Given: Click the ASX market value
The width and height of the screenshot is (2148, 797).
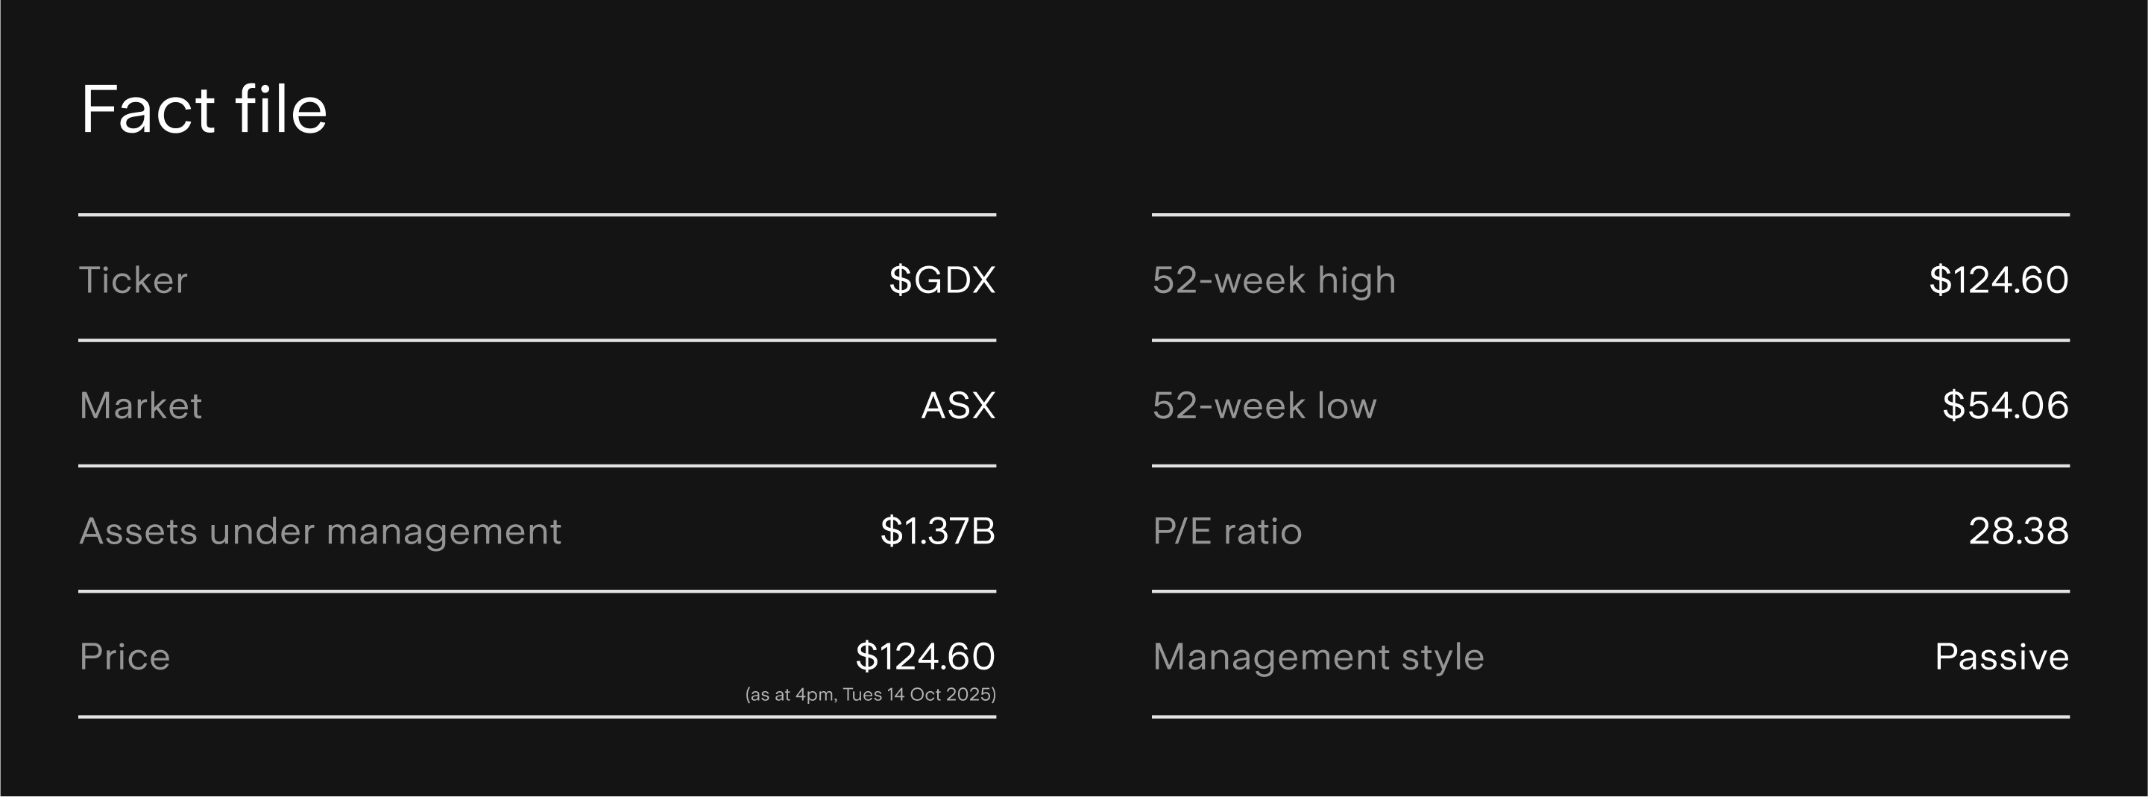Looking at the screenshot, I should [x=957, y=406].
